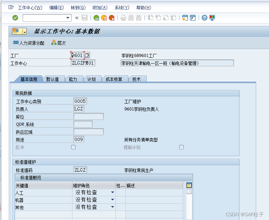Click the Create New Session icon
This screenshot has width=269, height=220.
pos(185,18)
